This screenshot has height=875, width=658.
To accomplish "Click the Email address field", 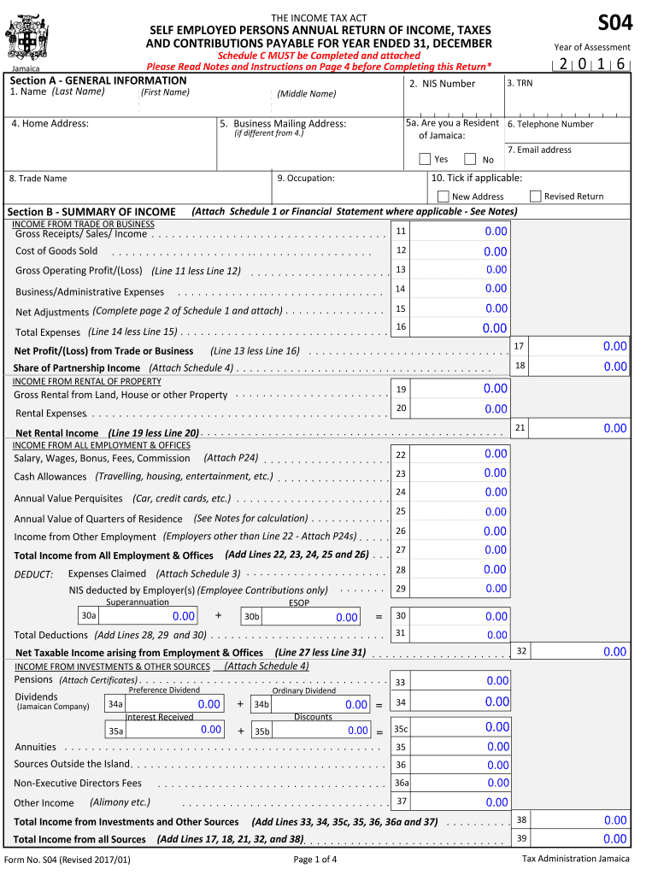I will 568,161.
